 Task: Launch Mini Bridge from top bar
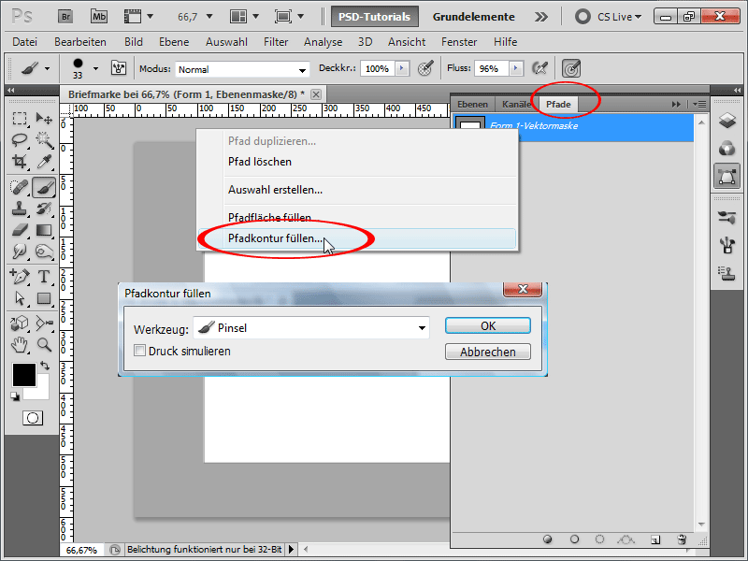pos(99,17)
